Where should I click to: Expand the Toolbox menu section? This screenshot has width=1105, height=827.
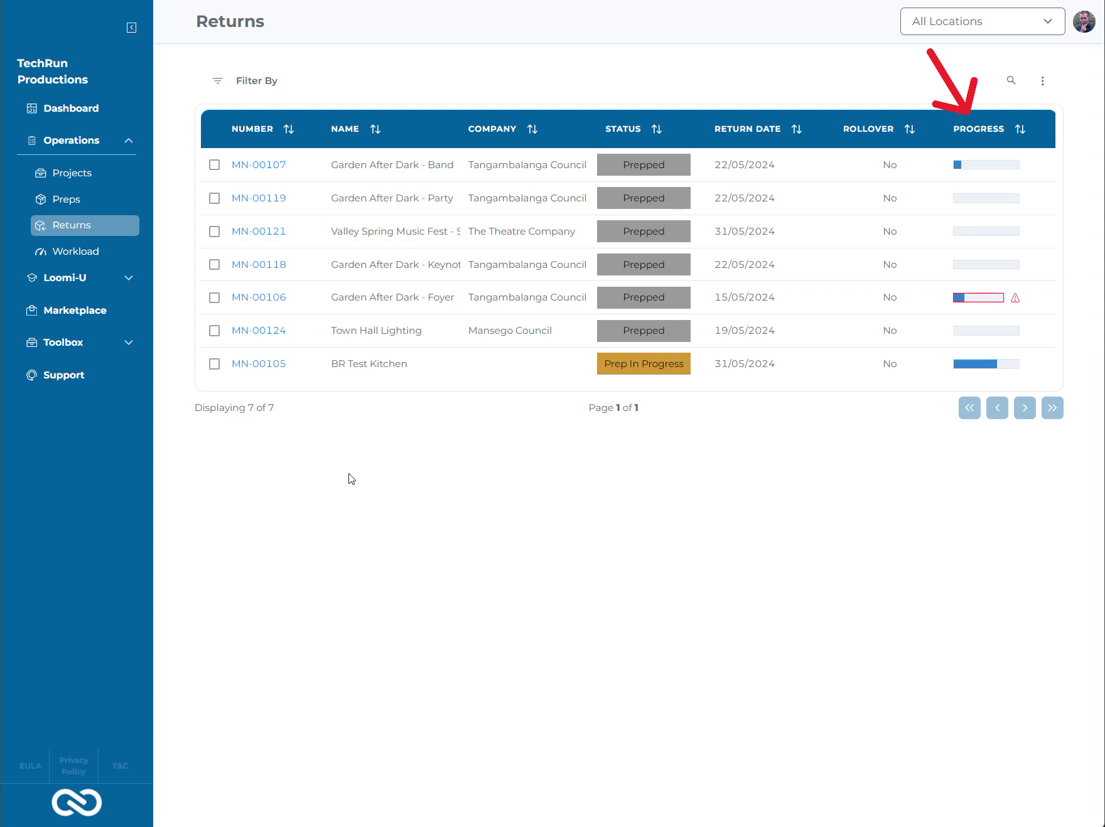tap(129, 343)
